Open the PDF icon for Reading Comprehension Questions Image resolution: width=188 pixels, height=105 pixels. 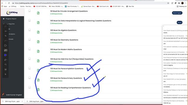tap(38, 90)
